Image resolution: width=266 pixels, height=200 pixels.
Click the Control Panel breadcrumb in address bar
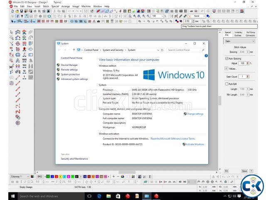click(91, 50)
